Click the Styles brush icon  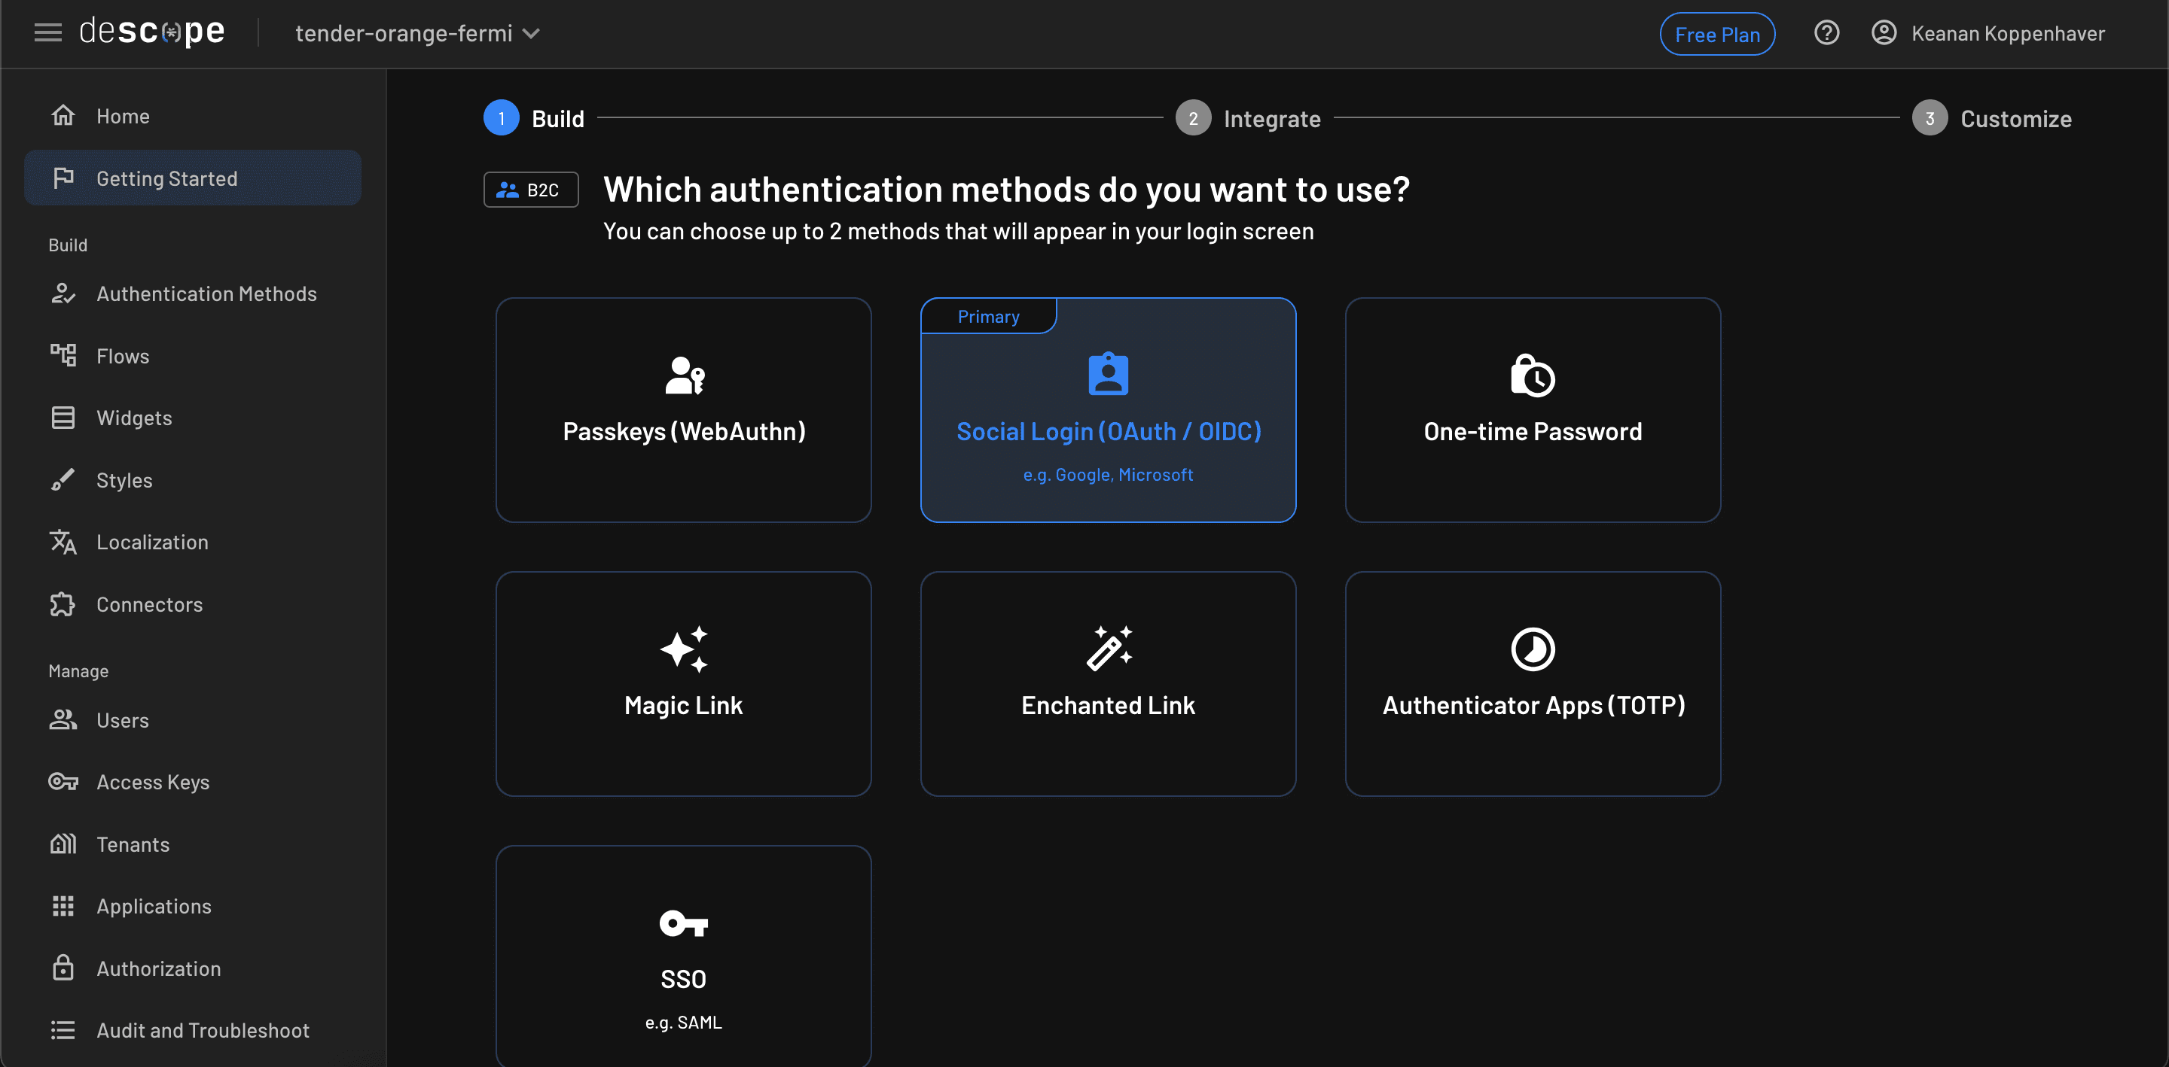pyautogui.click(x=63, y=479)
